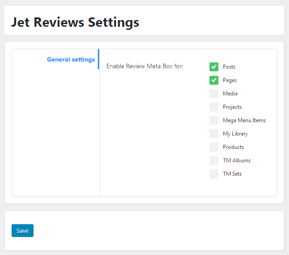Click the Save button

click(x=22, y=230)
